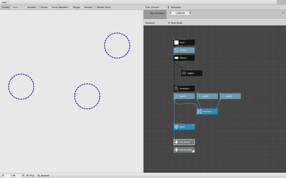286x178 pixels.
Task: Click Rewind in the animation bar
Action: coord(43,176)
